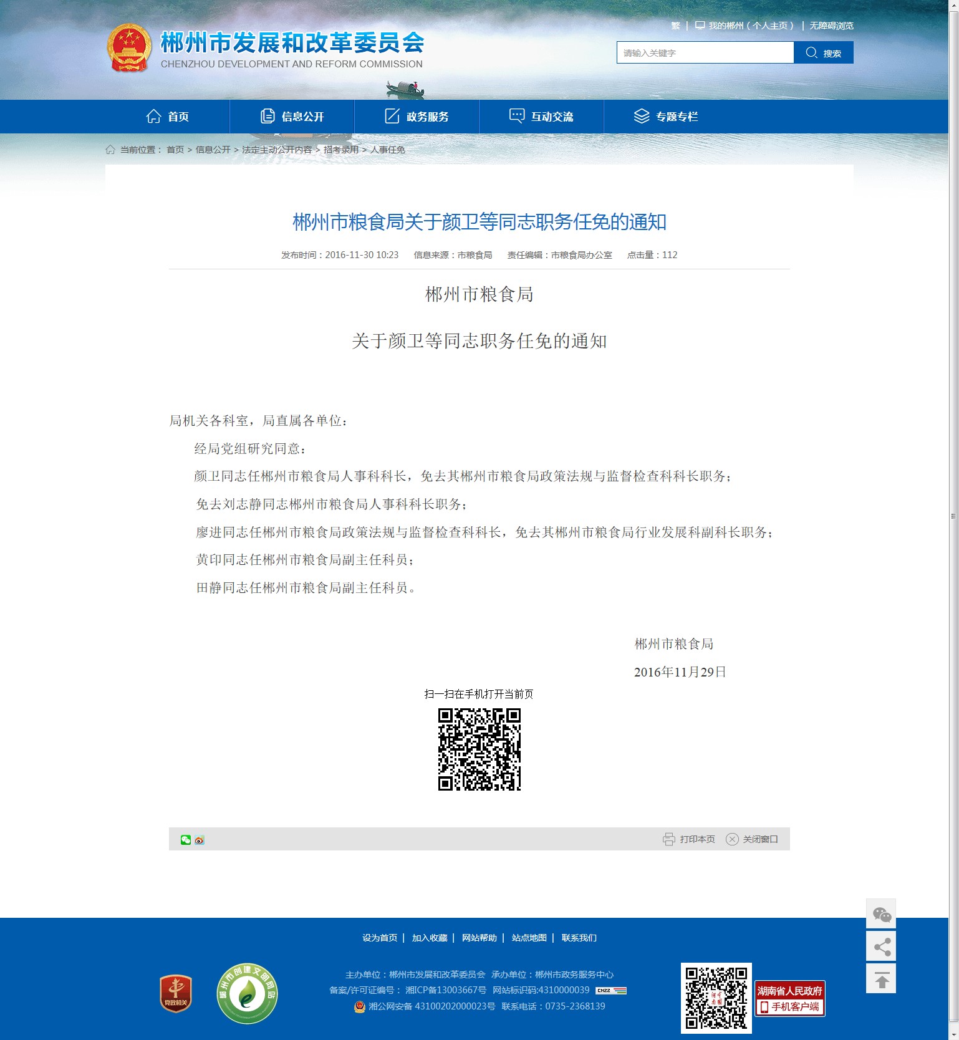Open the 互动交流 navigation menu item
Image resolution: width=959 pixels, height=1040 pixels.
tap(541, 117)
